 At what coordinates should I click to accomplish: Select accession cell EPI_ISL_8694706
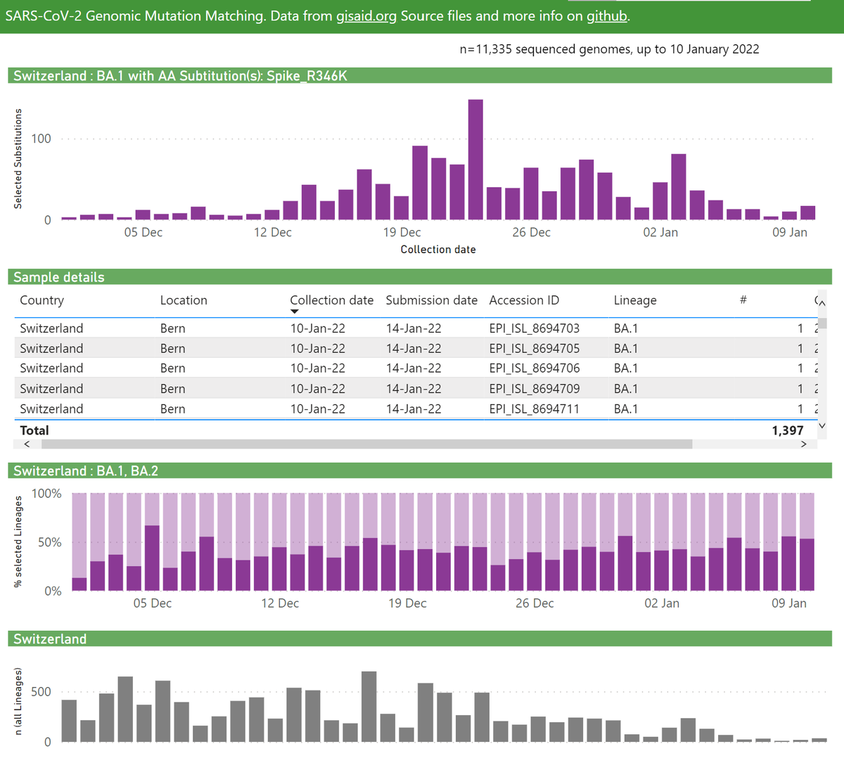(535, 368)
